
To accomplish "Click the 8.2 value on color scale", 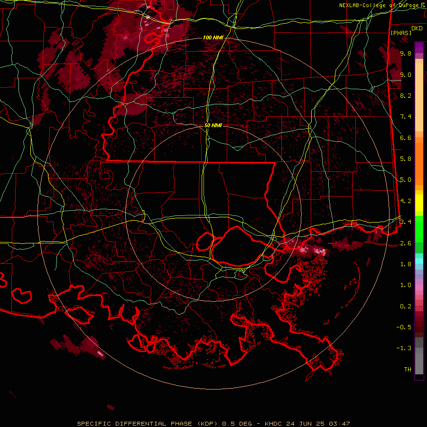I will (x=406, y=95).
